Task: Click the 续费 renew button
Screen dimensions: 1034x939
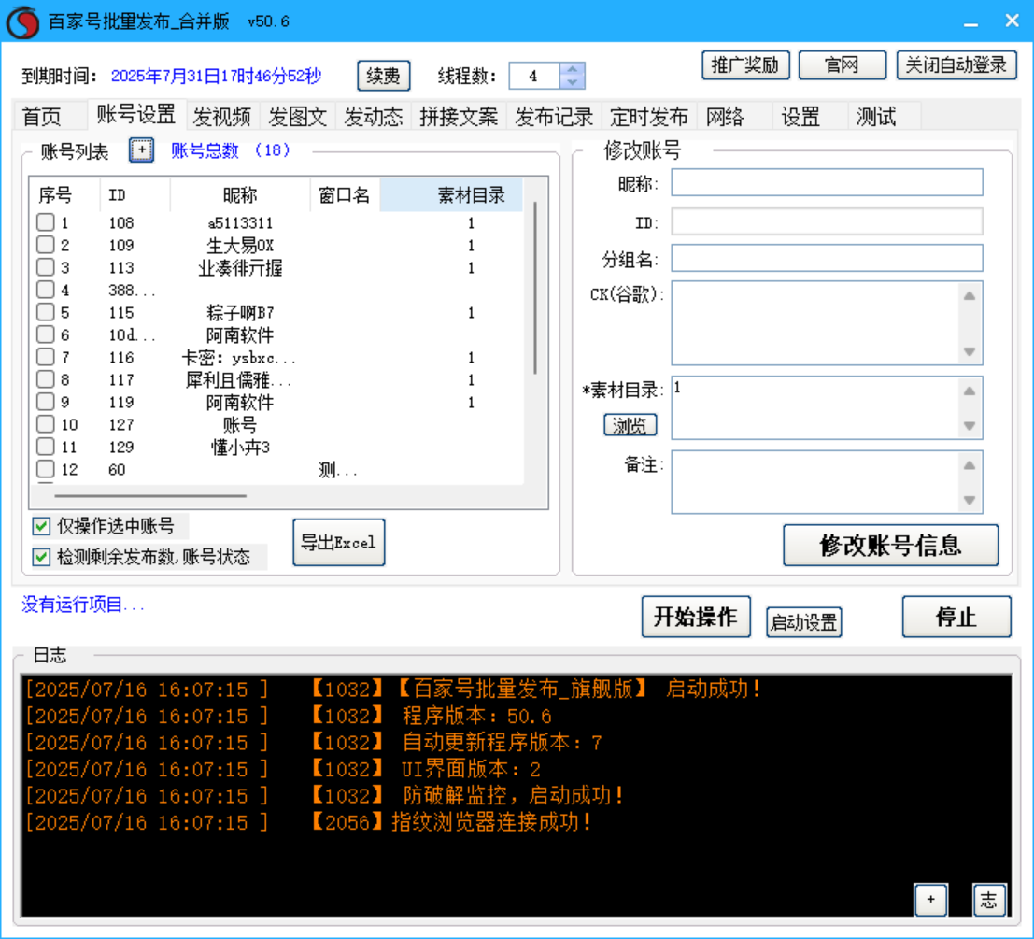Action: point(383,76)
